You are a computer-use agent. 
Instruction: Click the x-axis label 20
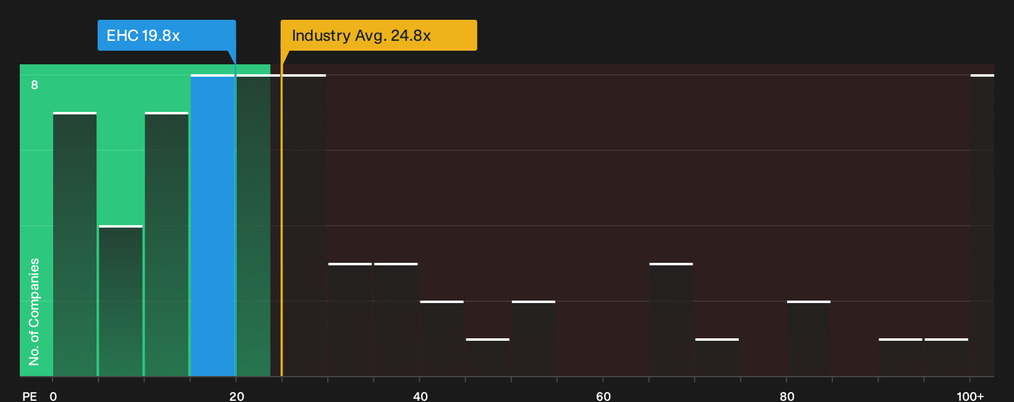pos(237,396)
